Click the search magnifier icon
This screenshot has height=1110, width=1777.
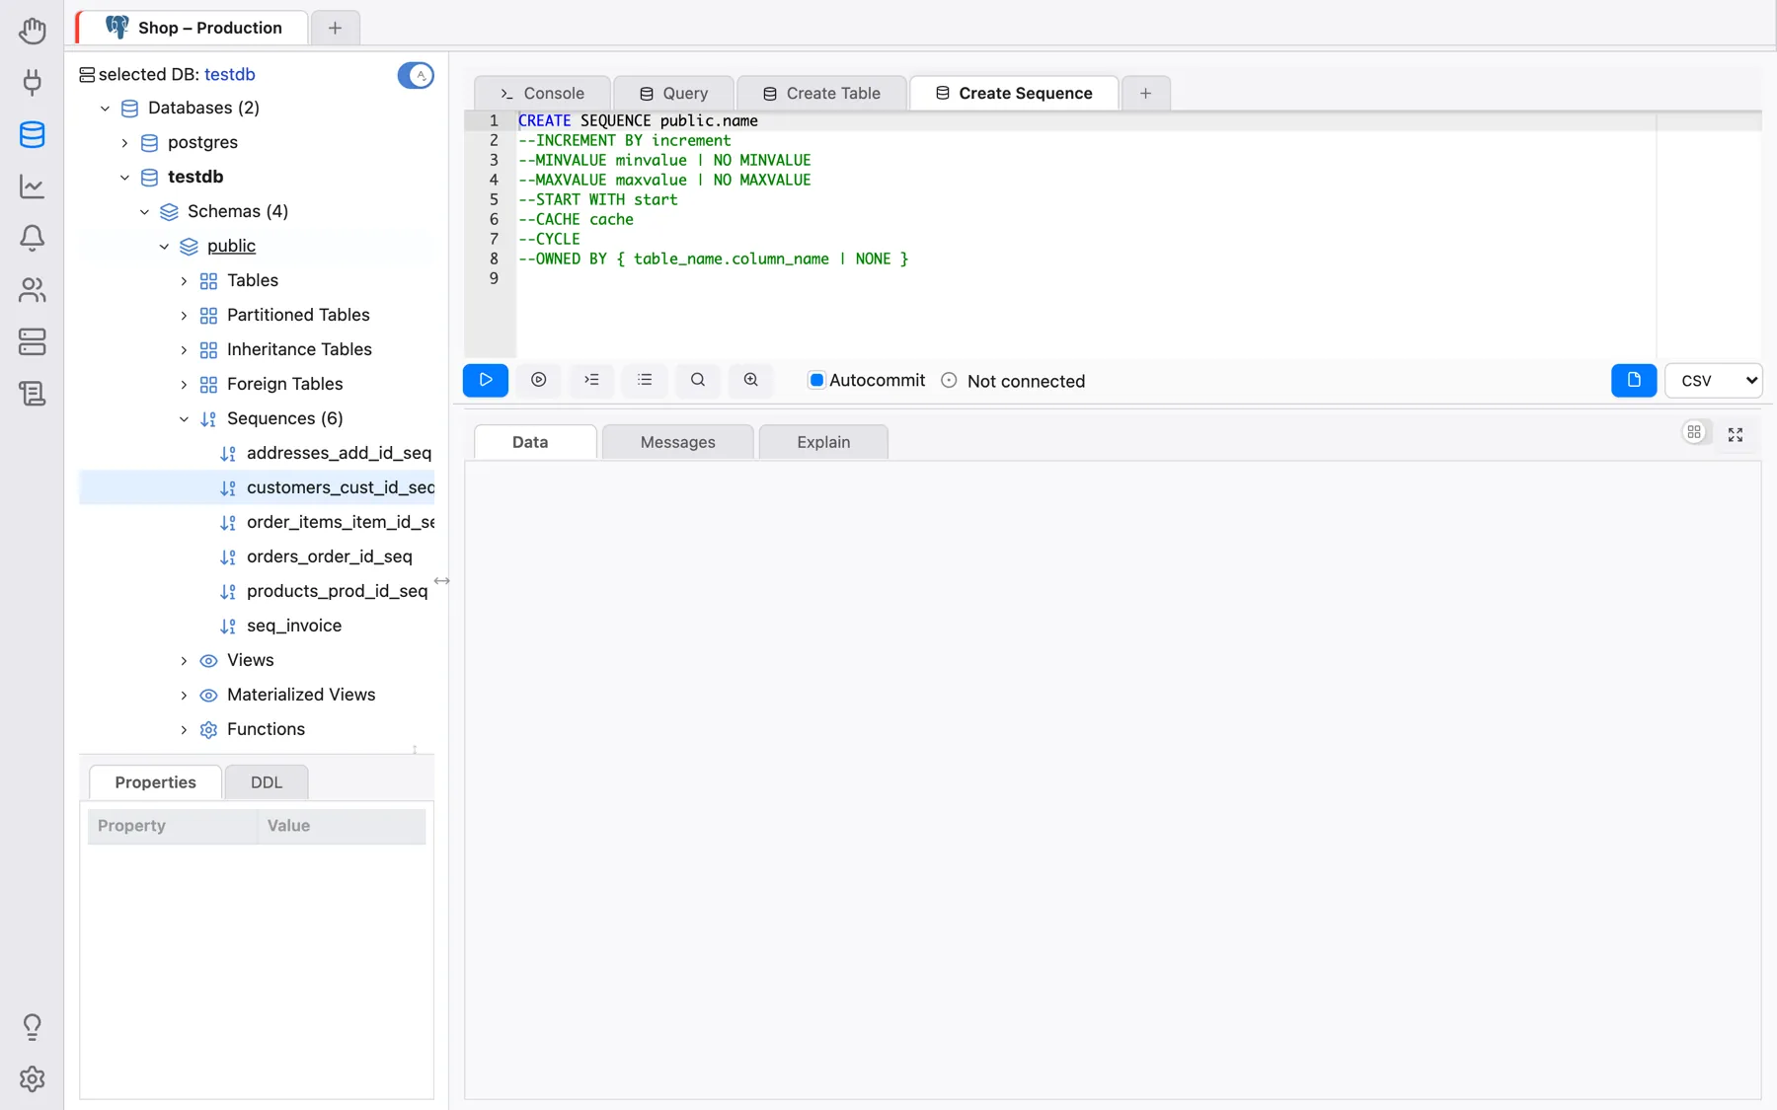[698, 380]
